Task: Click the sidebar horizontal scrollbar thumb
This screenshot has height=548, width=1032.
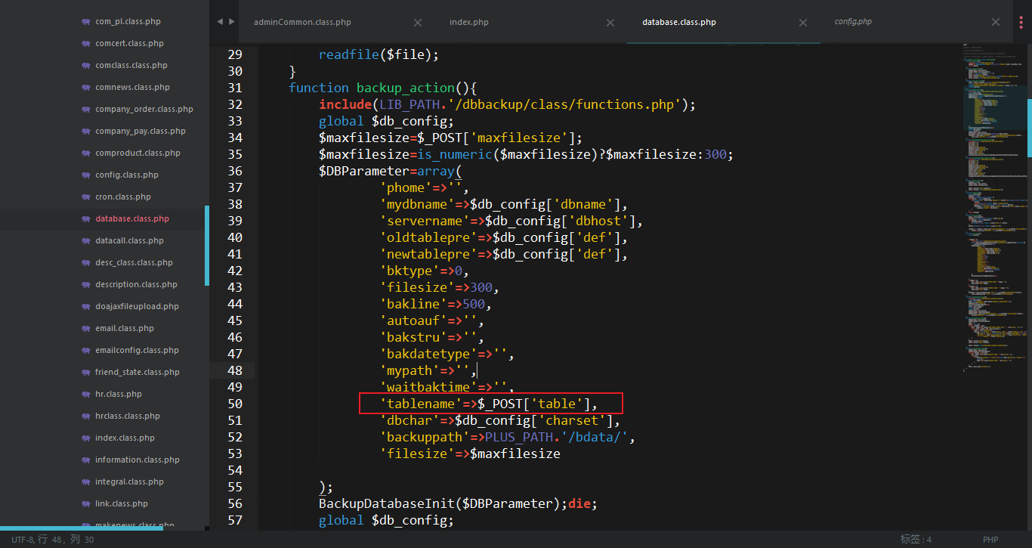Action: [x=81, y=528]
